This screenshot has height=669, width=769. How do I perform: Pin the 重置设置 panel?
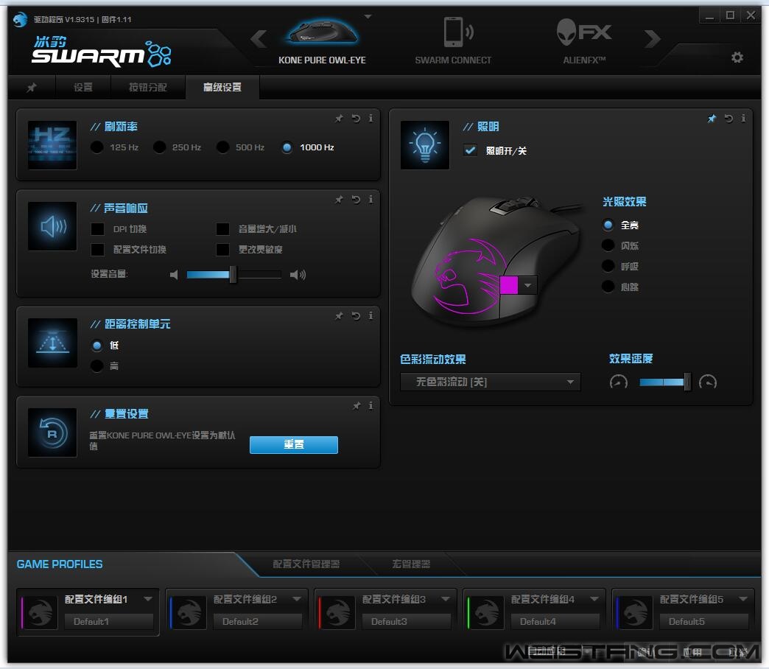coord(357,406)
